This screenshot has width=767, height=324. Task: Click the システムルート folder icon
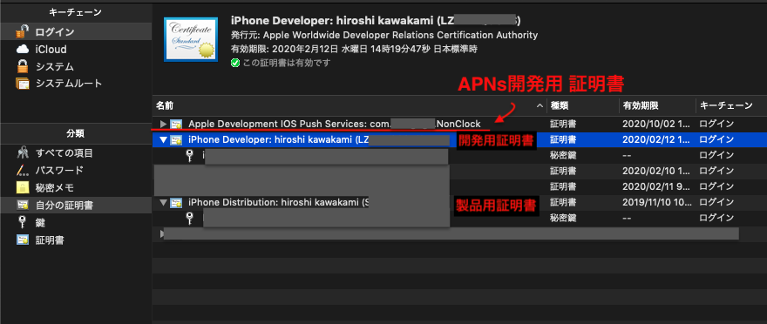coord(23,84)
